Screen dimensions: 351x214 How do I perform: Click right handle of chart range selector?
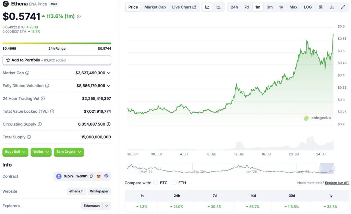pos(333,168)
